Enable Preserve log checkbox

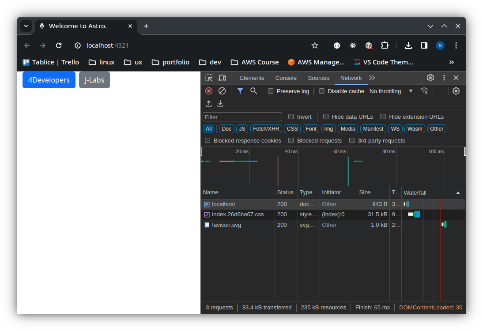[271, 91]
